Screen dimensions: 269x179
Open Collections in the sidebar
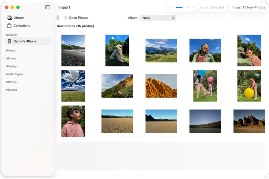22,26
